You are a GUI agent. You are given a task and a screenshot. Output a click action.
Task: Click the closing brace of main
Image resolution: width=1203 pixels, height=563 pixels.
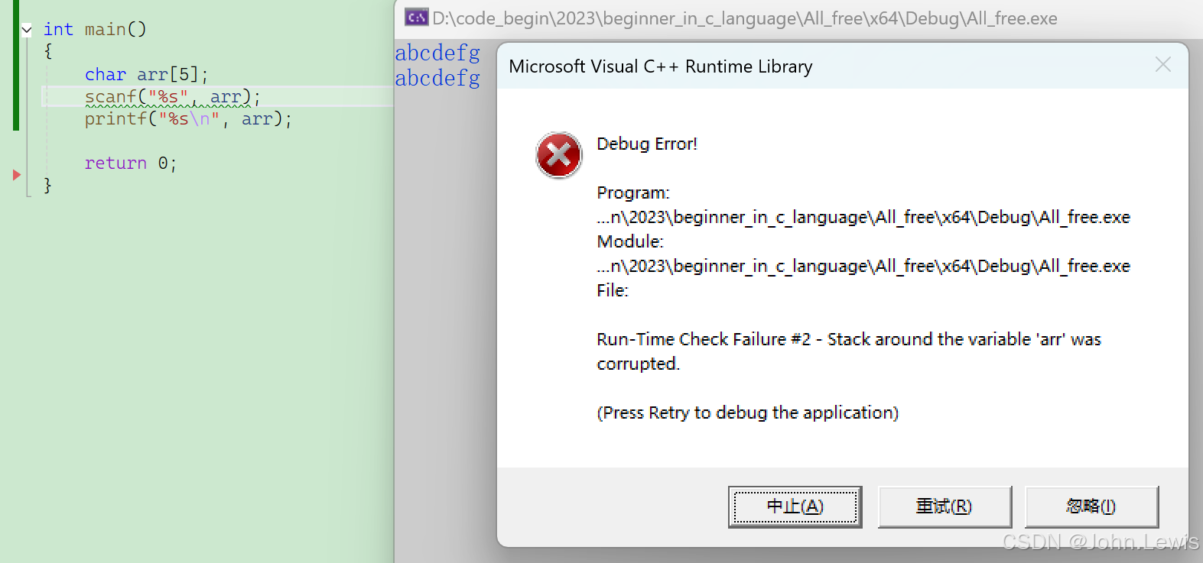[47, 186]
